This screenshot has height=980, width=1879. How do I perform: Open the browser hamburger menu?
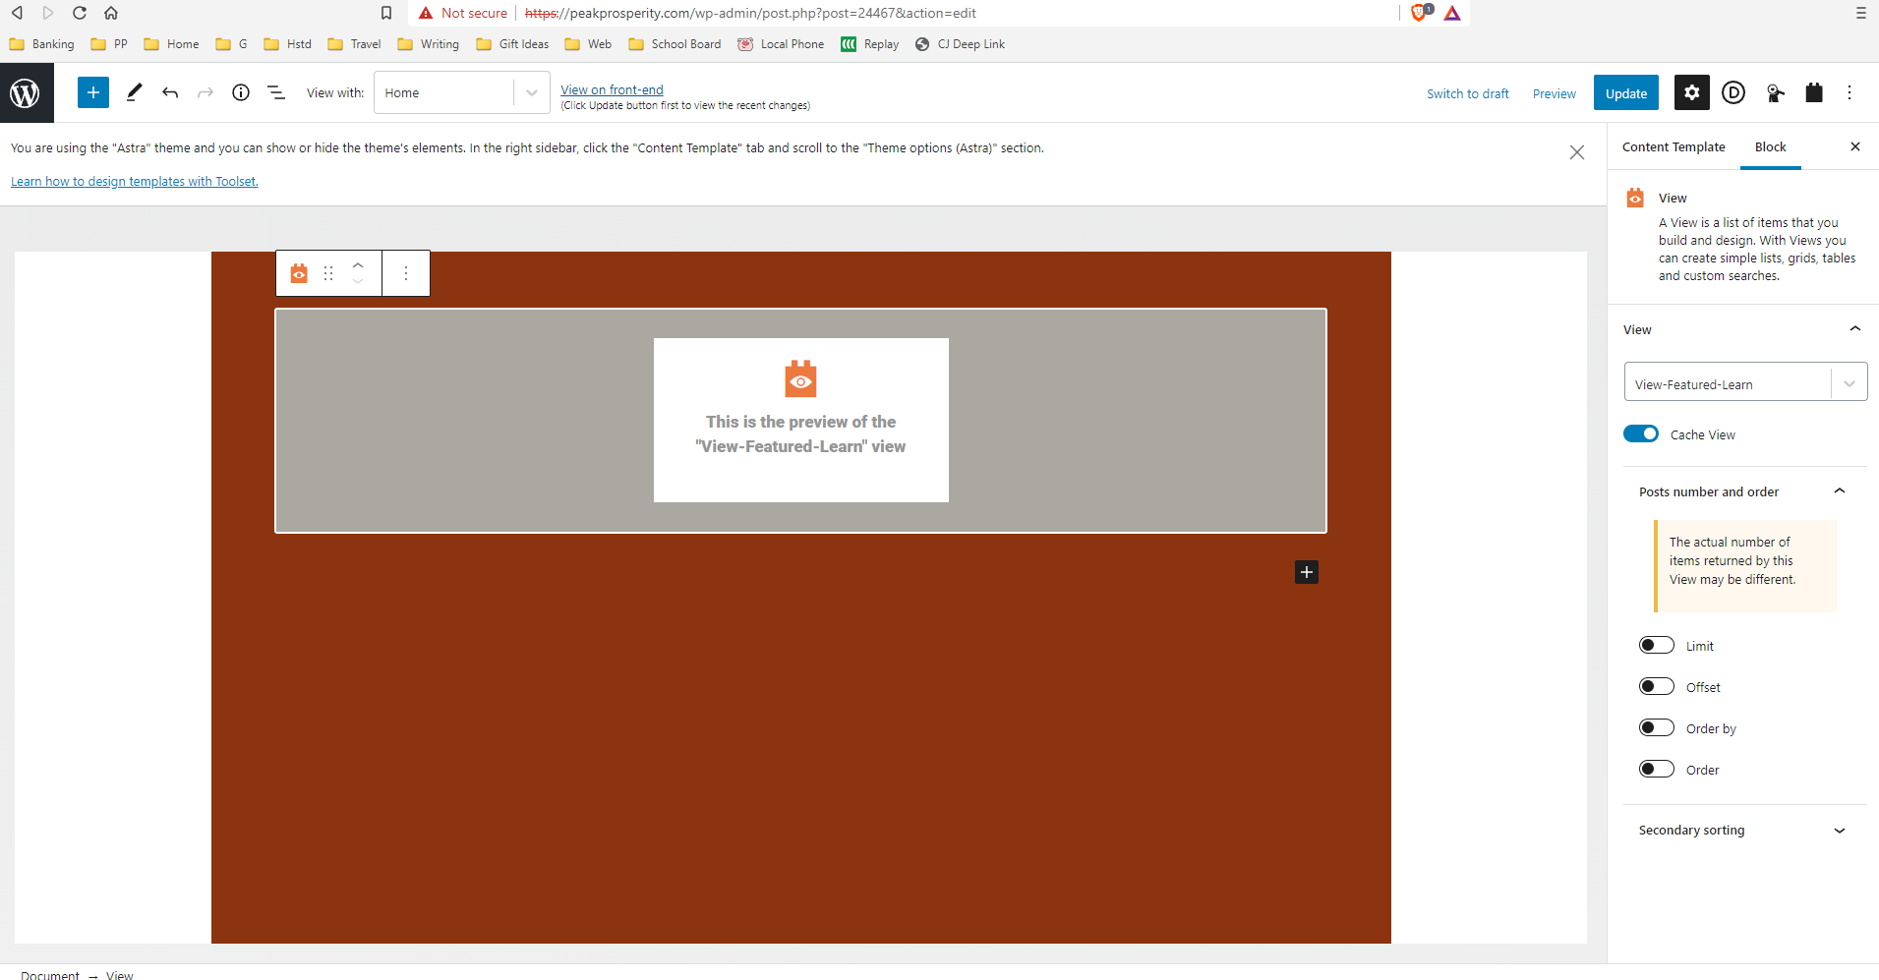tap(1860, 13)
